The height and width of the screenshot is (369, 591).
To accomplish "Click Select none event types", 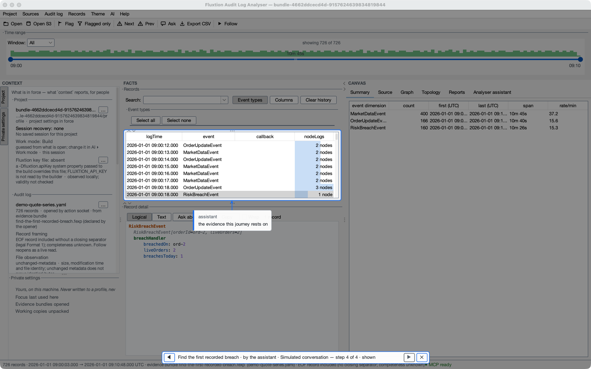I will [179, 120].
